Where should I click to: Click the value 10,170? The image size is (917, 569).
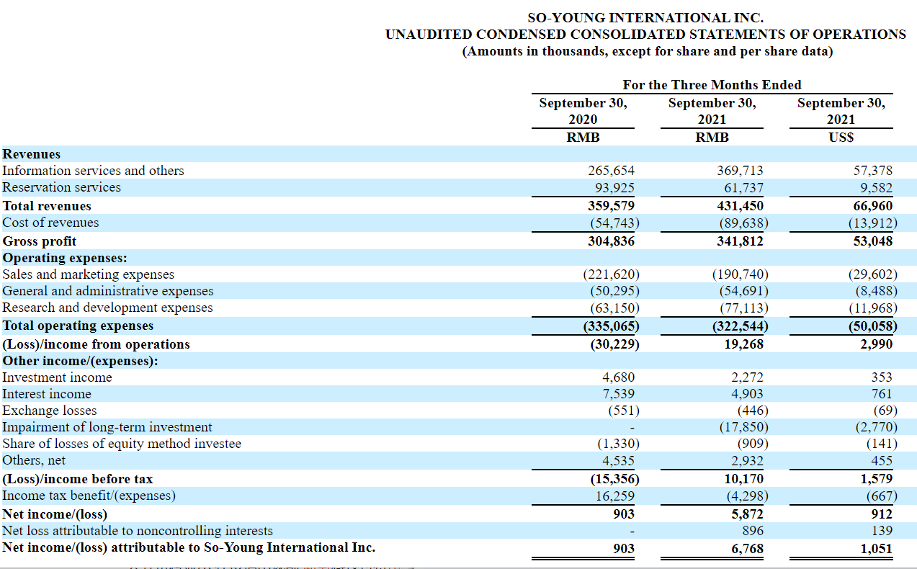743,479
